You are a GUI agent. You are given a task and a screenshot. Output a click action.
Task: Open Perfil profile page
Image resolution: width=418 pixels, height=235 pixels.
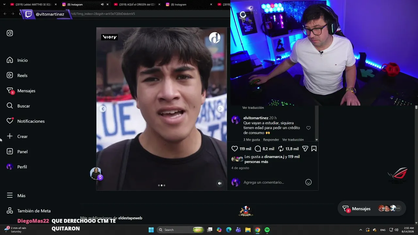pyautogui.click(x=17, y=167)
